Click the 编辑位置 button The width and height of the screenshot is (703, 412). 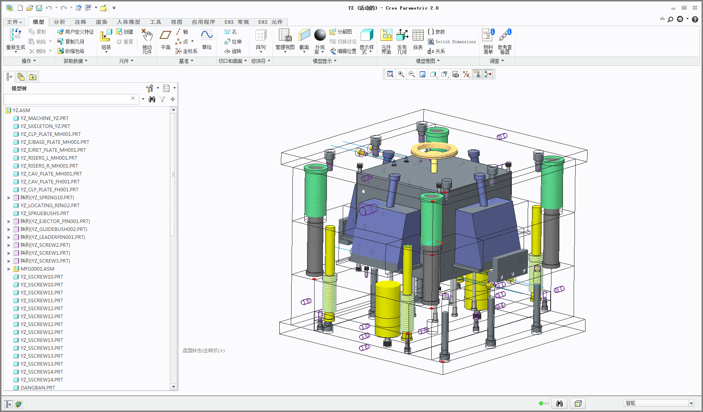pyautogui.click(x=343, y=51)
